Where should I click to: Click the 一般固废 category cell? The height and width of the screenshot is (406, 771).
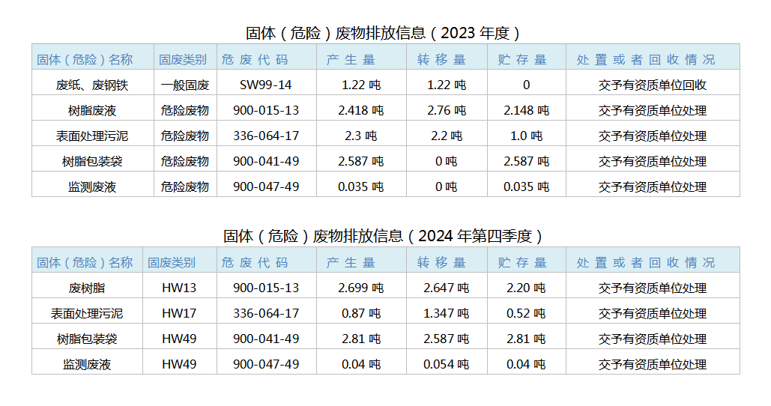[185, 85]
